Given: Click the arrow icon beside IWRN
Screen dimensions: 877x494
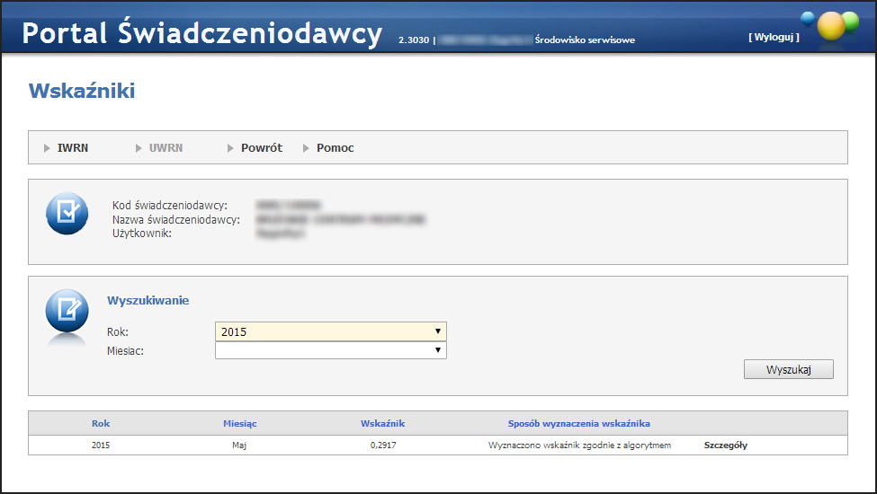Looking at the screenshot, I should click(48, 148).
